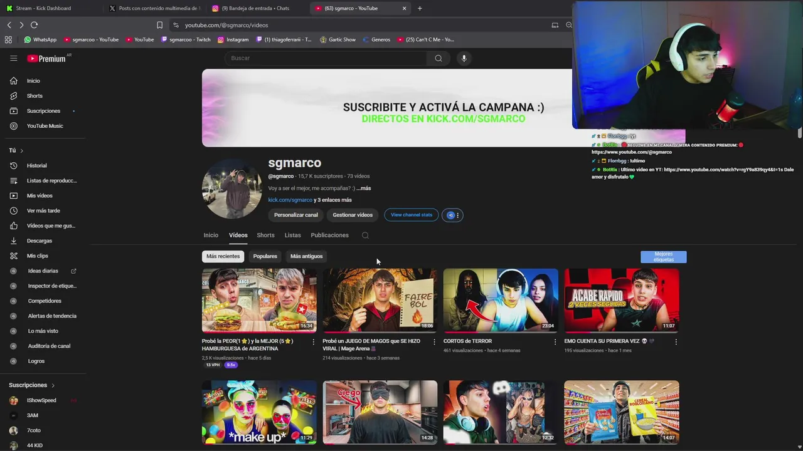Image resolution: width=803 pixels, height=451 pixels.
Task: Open Ver más tarde list
Action: coord(43,210)
